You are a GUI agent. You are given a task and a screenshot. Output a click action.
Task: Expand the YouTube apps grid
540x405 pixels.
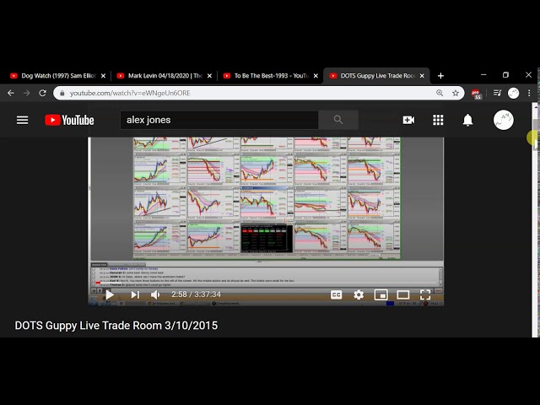tap(438, 120)
